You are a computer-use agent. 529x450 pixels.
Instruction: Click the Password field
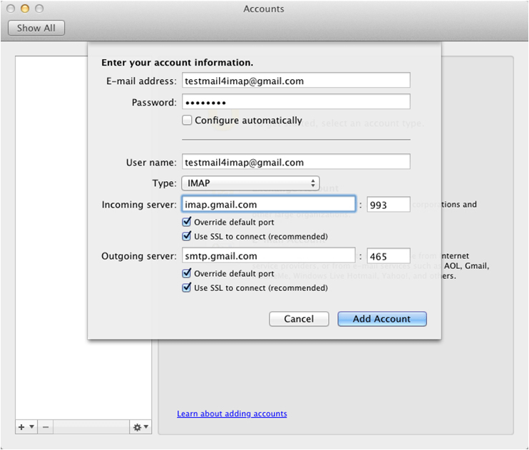point(296,102)
